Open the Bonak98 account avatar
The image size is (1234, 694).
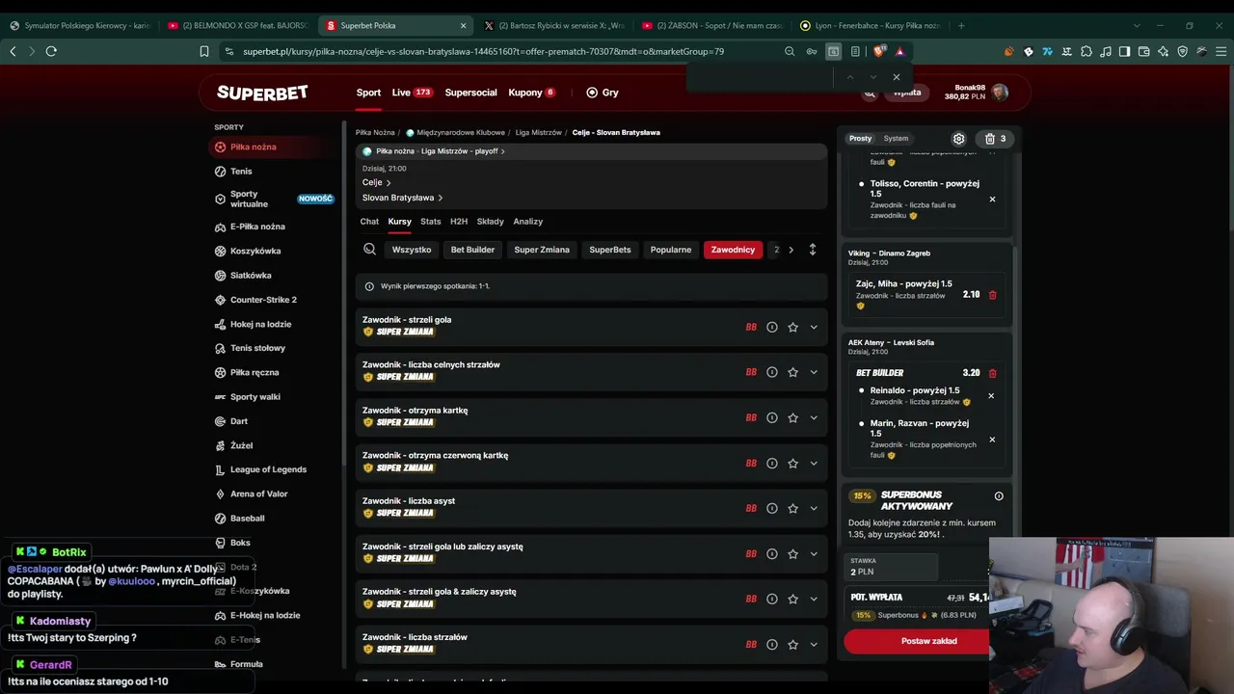click(1000, 93)
